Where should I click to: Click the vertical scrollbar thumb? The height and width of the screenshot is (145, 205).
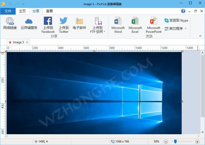click(202, 86)
